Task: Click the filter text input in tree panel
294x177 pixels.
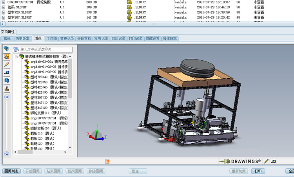Action: tap(46, 49)
